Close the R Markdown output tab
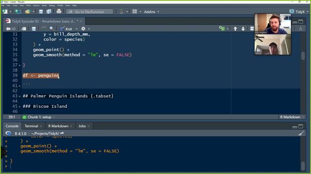 click(71, 126)
